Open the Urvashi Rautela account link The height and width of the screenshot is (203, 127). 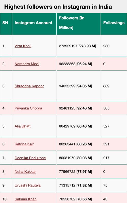pos(27,185)
